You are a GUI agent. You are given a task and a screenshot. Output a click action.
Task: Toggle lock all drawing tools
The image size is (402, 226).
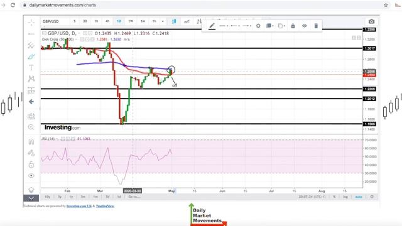coord(31,164)
